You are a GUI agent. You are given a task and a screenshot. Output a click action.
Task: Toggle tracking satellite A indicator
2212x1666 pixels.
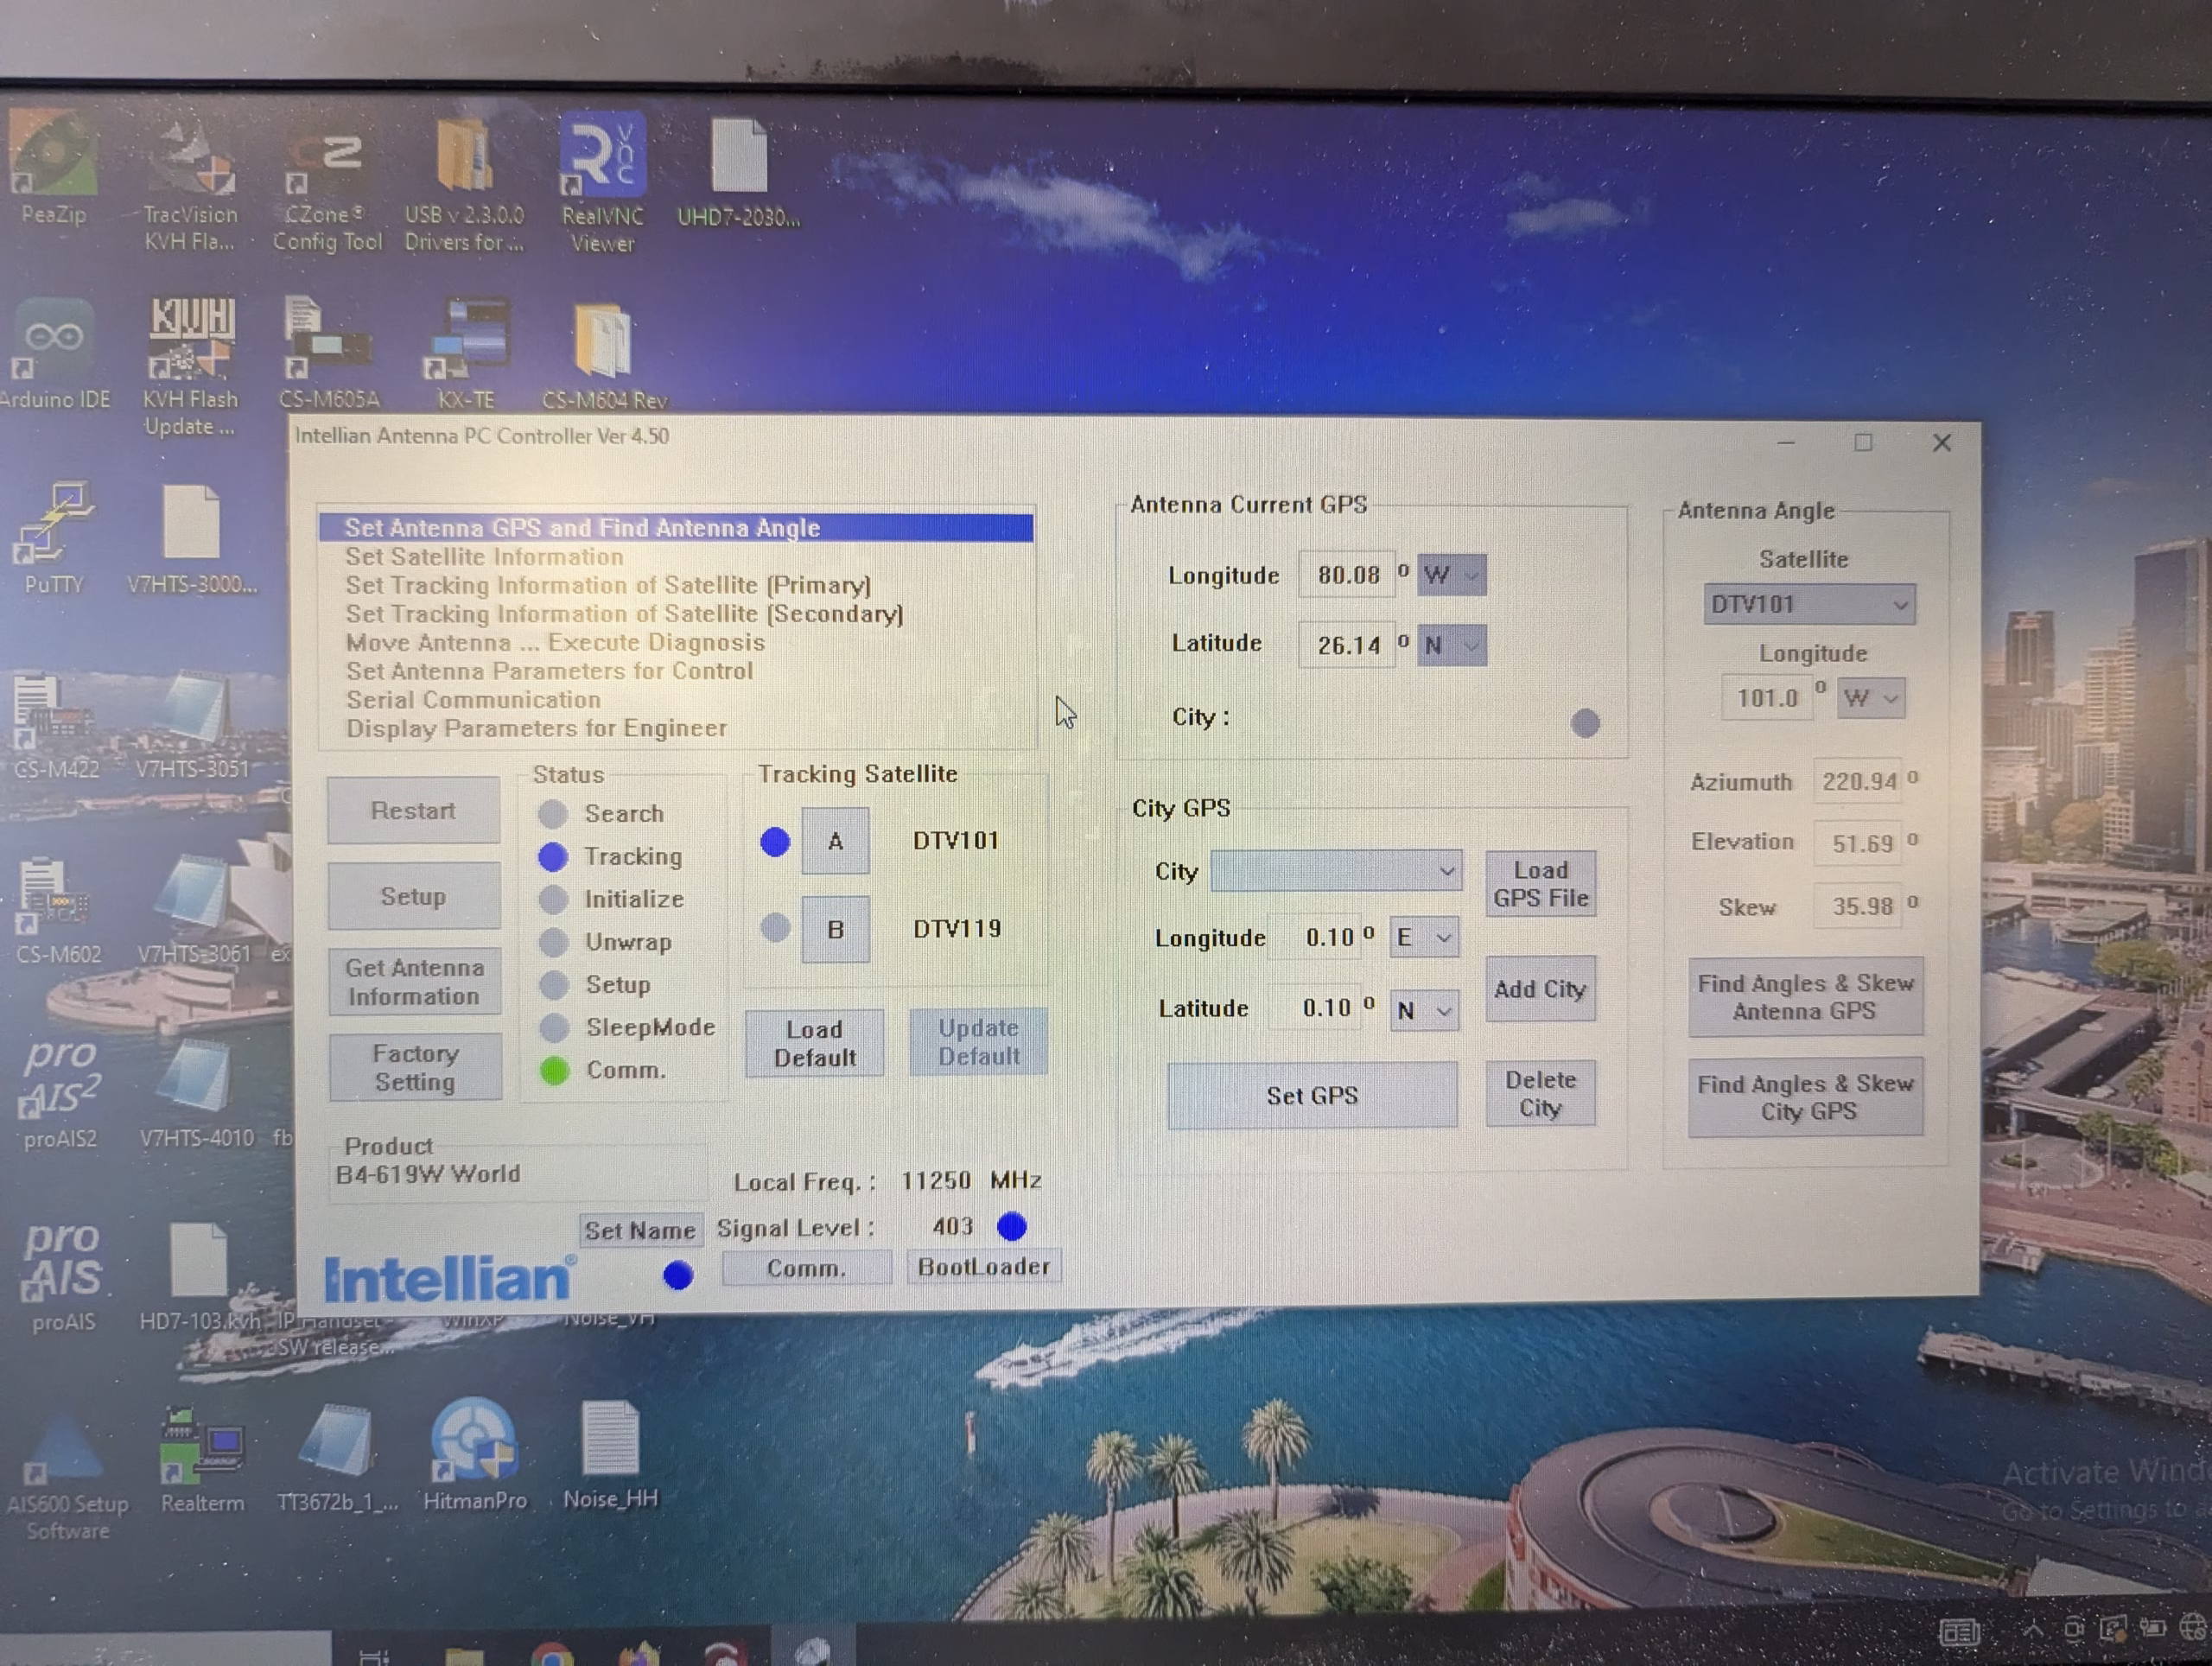point(775,842)
